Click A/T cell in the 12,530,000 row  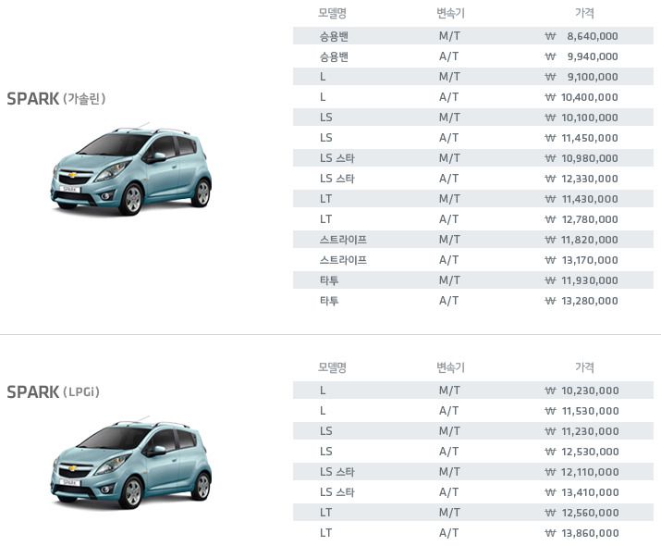tap(449, 452)
